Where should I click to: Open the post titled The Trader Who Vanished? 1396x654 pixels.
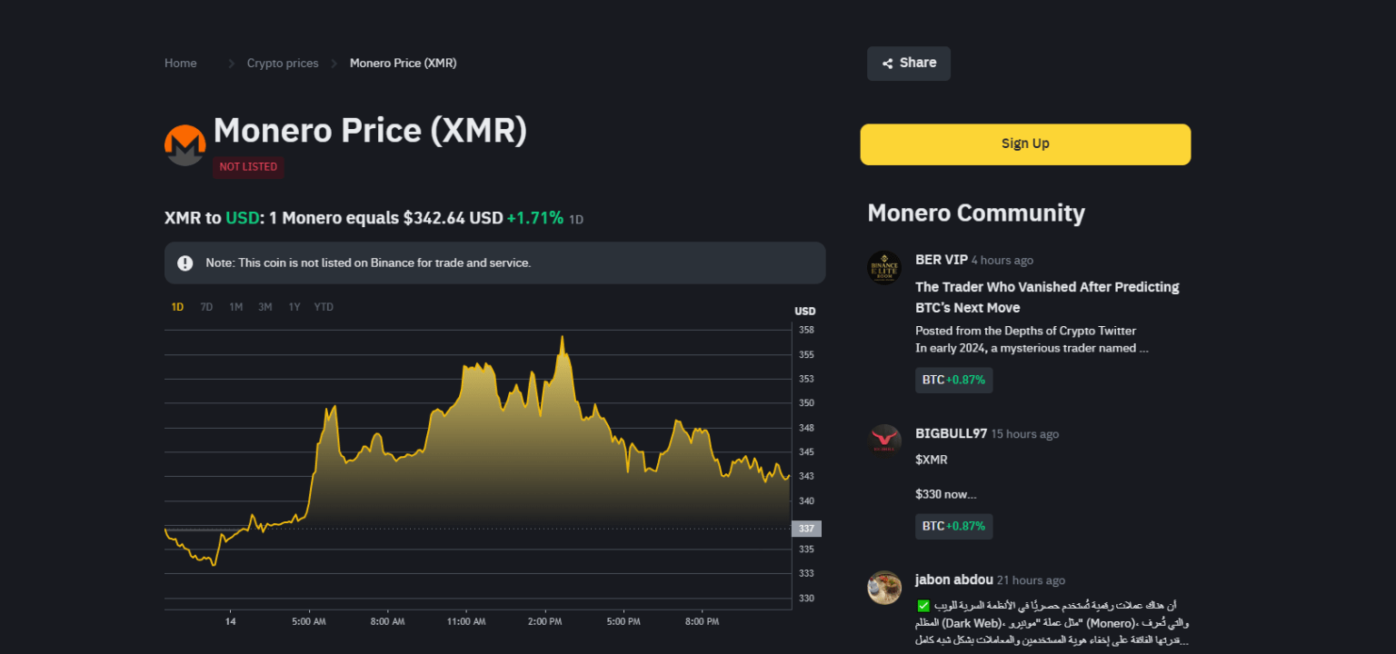pyautogui.click(x=1047, y=297)
